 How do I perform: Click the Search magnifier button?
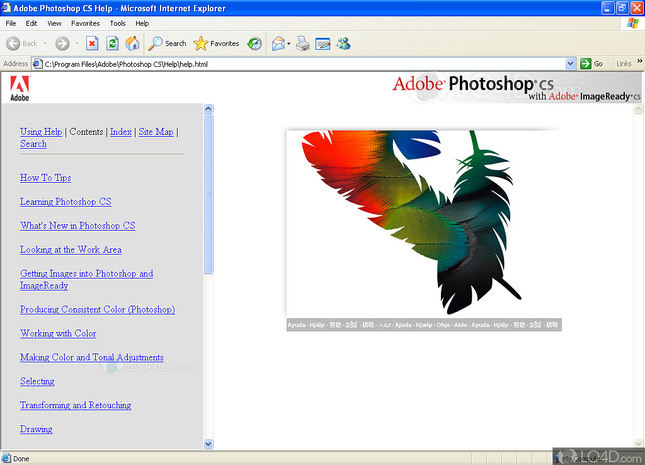(x=168, y=43)
